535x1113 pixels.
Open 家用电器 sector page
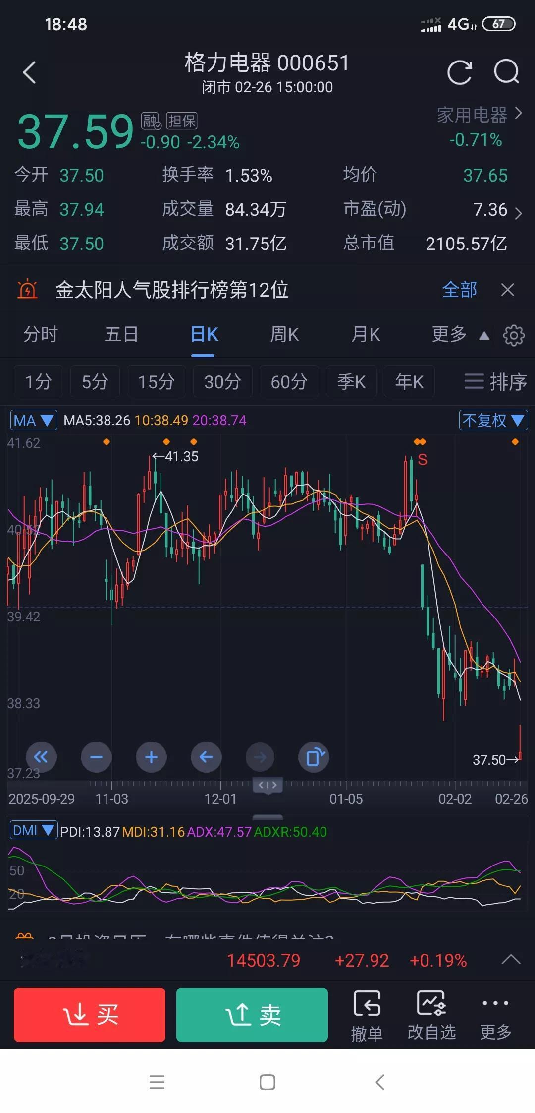480,115
